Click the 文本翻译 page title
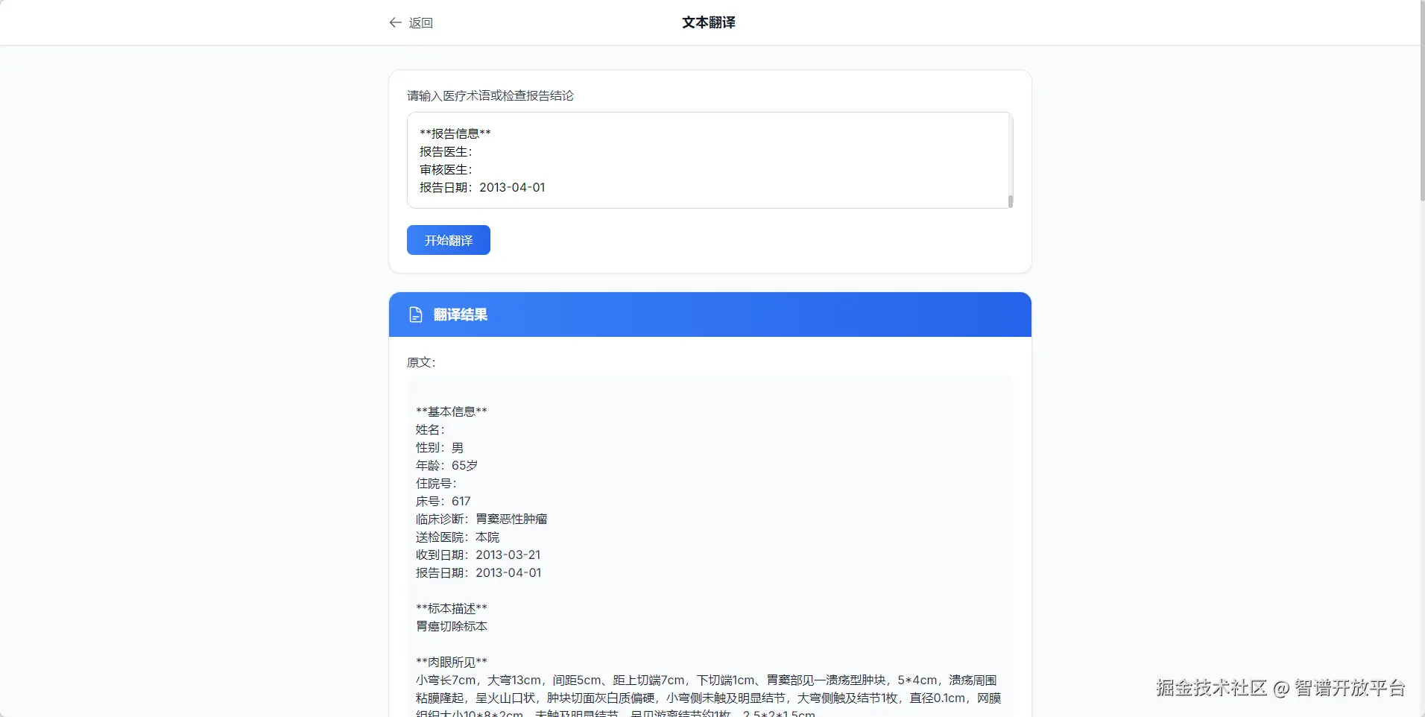 (709, 22)
